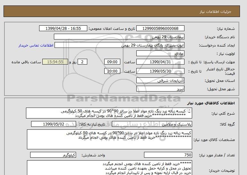Click goods group field پلاستیک و ملامین
The height and width of the screenshot is (175, 247).
[x=152, y=124]
